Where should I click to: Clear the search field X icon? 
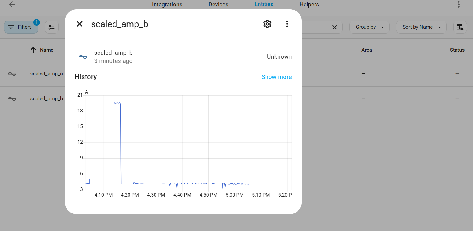[334, 27]
